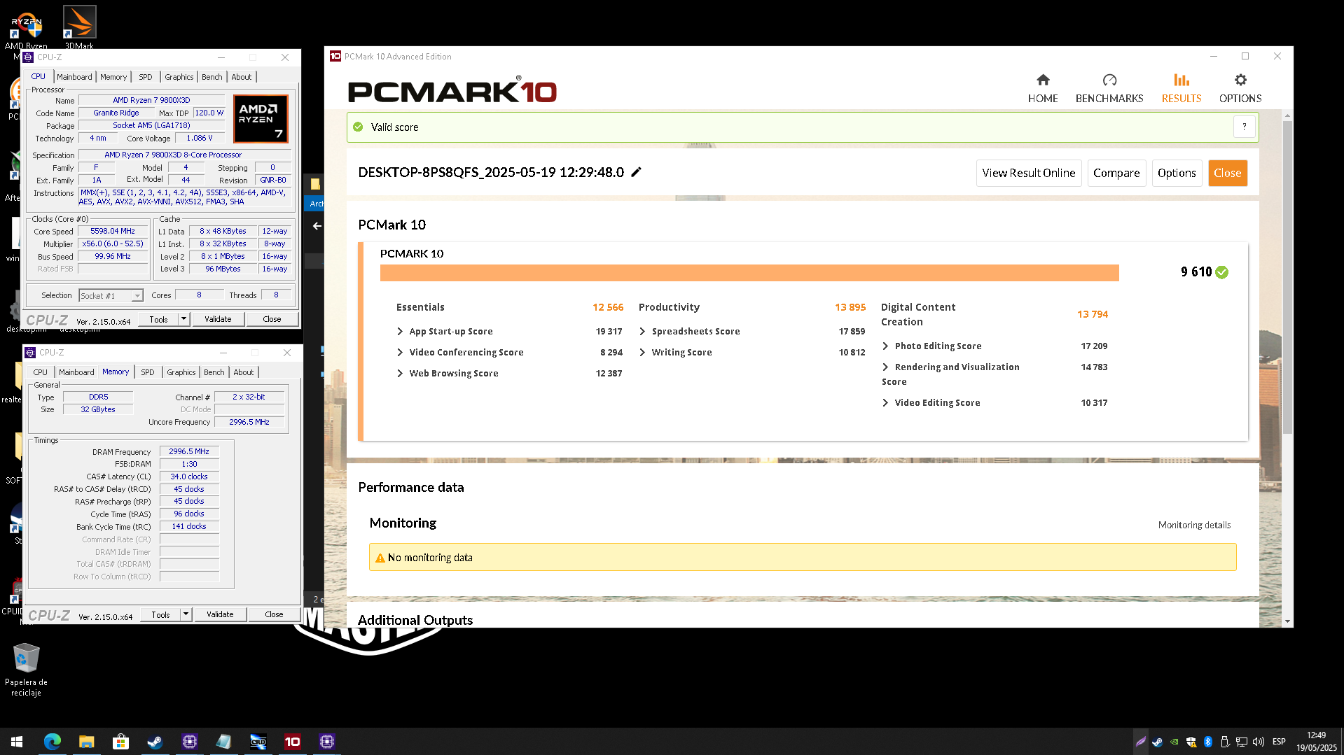This screenshot has width=1344, height=755.
Task: Click PCMark results vertical scrollbar thumb
Action: click(x=1287, y=276)
